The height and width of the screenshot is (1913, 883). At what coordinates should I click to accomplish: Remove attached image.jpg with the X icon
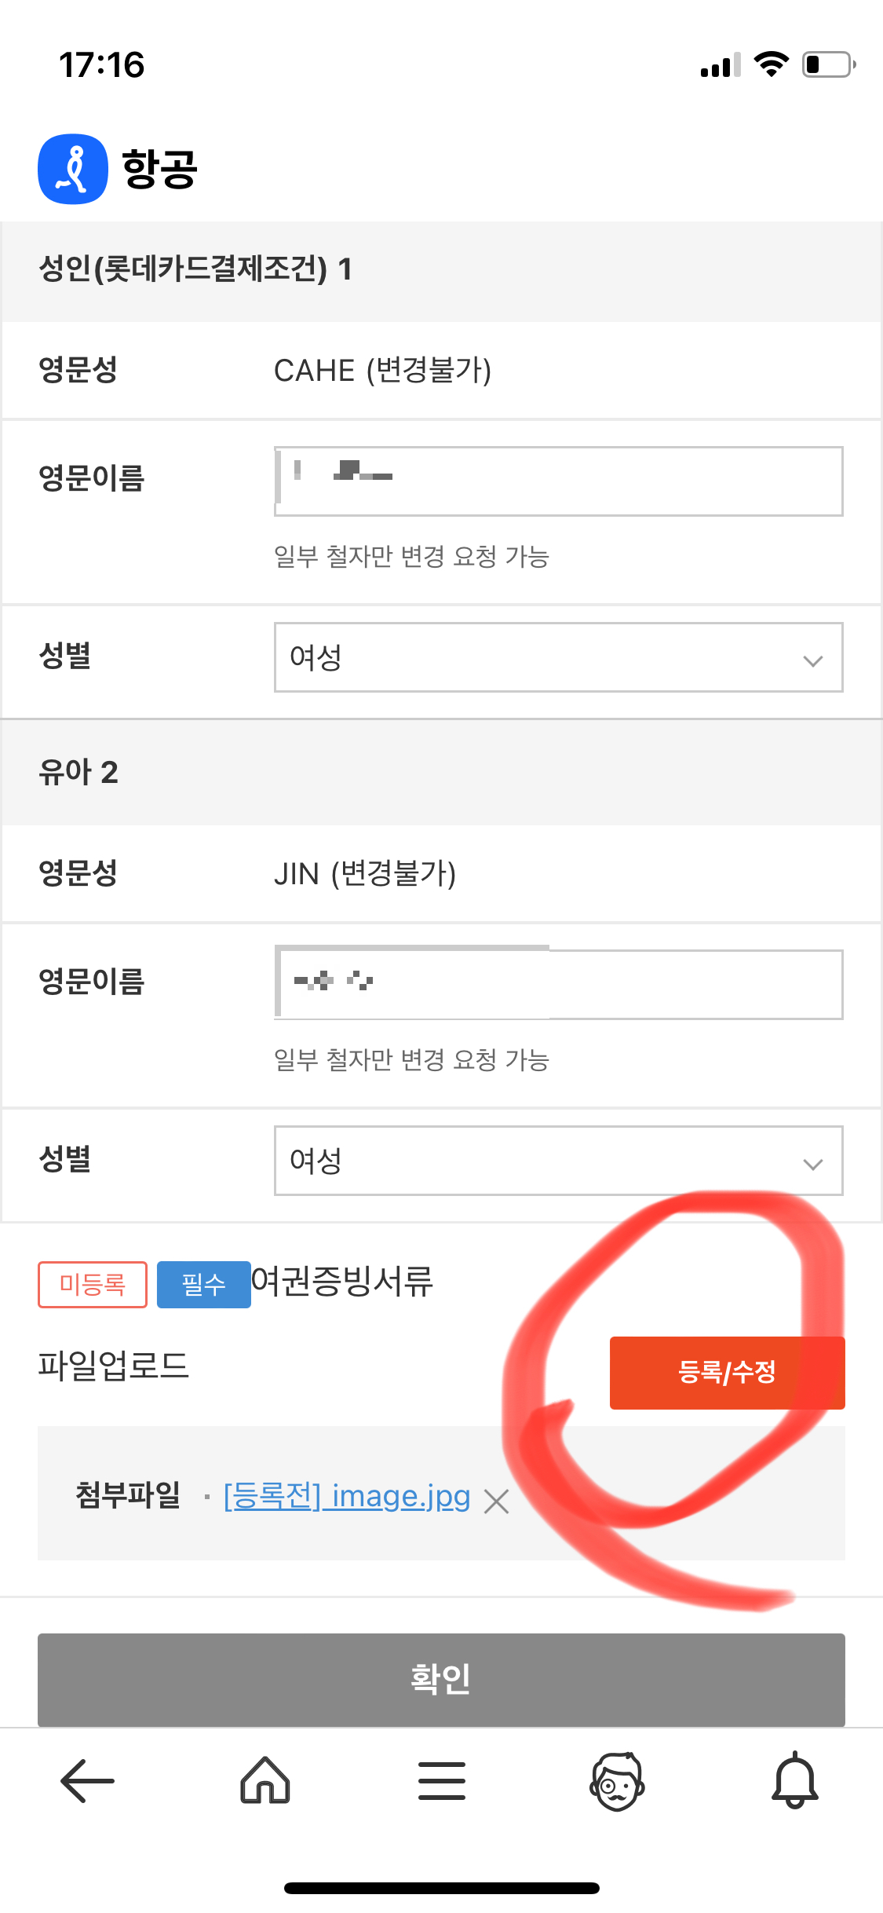496,1502
